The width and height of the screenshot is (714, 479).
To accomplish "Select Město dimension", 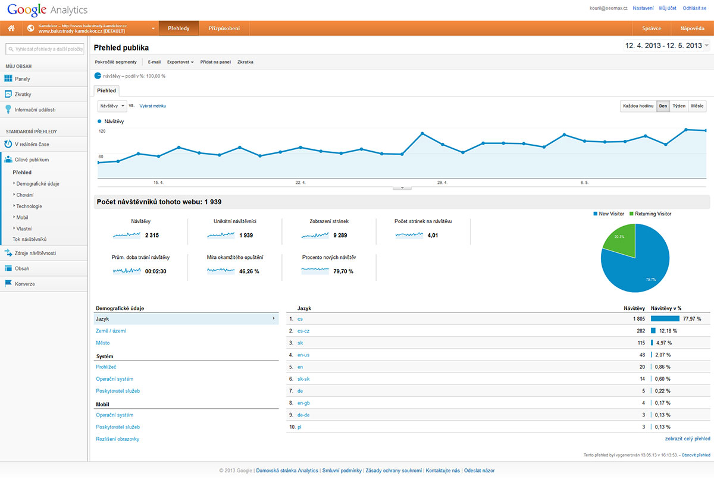I will (103, 343).
